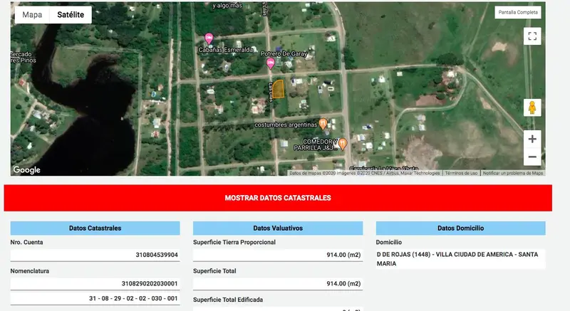Open Cabañas Esmeralda lodging pin

tap(209, 38)
